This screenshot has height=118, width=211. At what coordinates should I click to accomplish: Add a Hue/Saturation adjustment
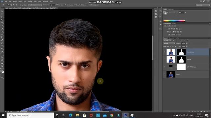tap(168, 32)
